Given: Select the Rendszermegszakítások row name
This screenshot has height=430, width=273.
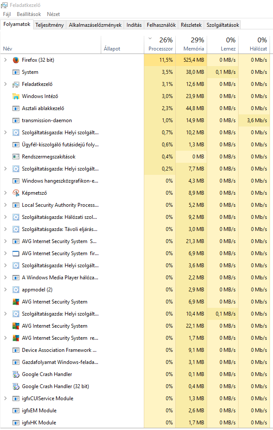Looking at the screenshot, I should pos(49,157).
